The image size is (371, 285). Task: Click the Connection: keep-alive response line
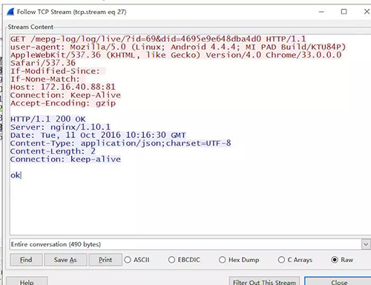coord(65,159)
